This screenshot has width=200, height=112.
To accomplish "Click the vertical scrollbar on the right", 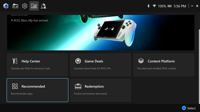I will 199,67.
